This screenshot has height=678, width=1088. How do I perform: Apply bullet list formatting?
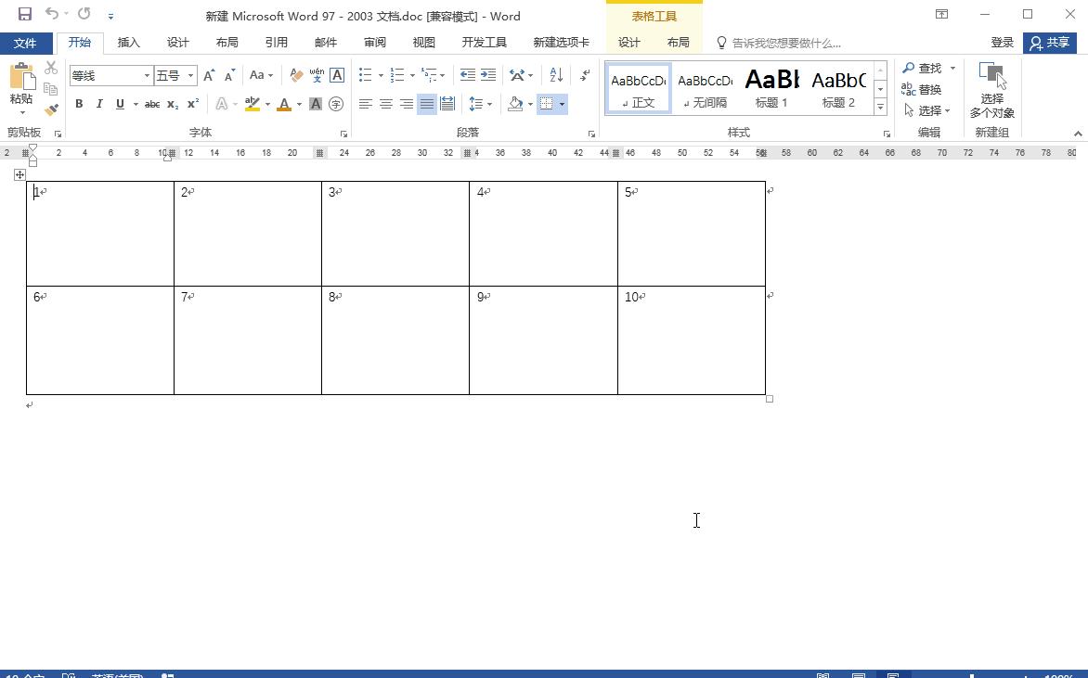coord(366,75)
